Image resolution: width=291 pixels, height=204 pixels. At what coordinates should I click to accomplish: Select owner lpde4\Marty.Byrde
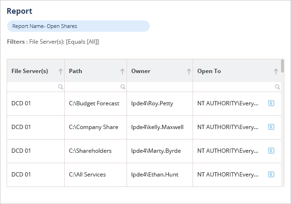coord(156,151)
